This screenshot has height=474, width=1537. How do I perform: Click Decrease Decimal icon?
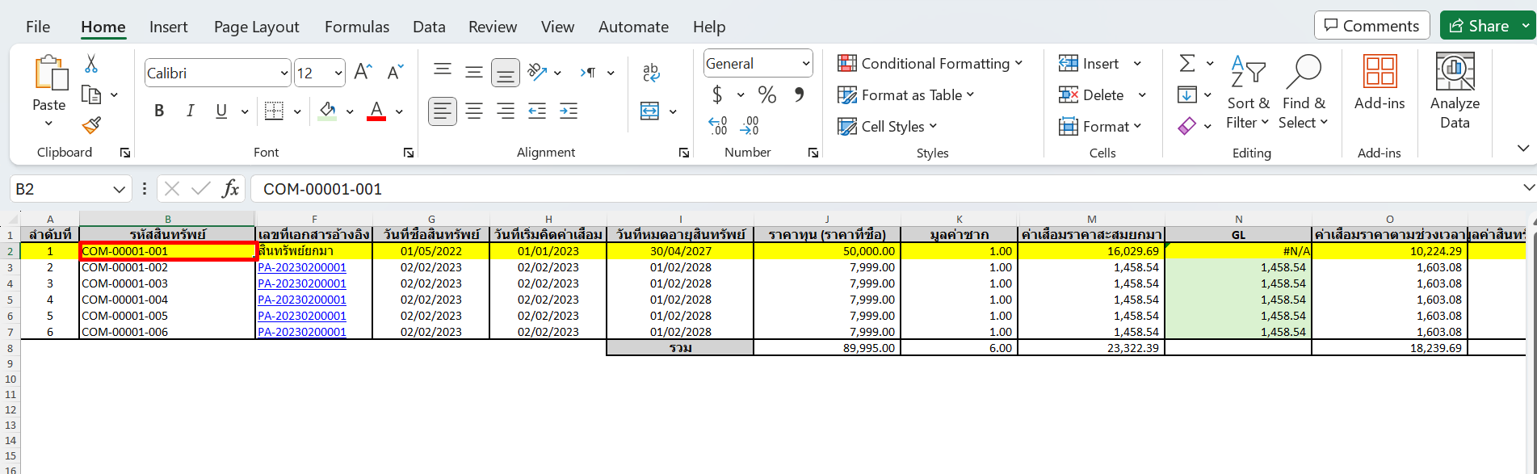tap(750, 125)
